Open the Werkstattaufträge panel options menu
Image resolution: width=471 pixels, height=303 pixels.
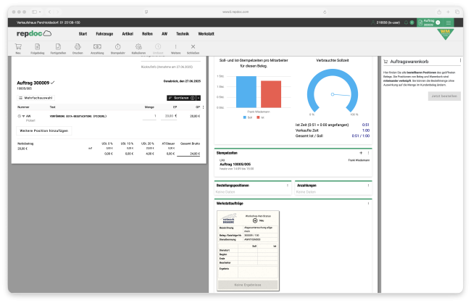click(369, 204)
